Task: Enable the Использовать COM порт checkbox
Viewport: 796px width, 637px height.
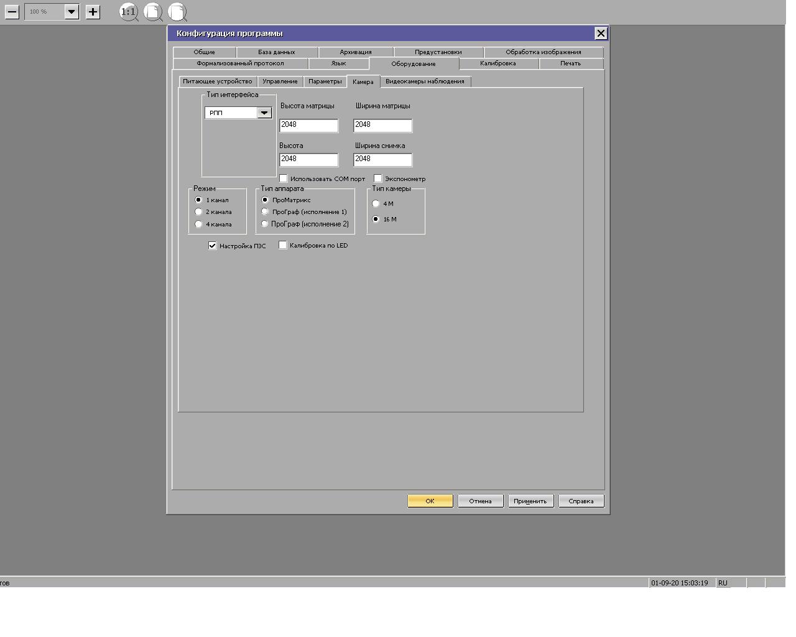Action: pyautogui.click(x=284, y=179)
